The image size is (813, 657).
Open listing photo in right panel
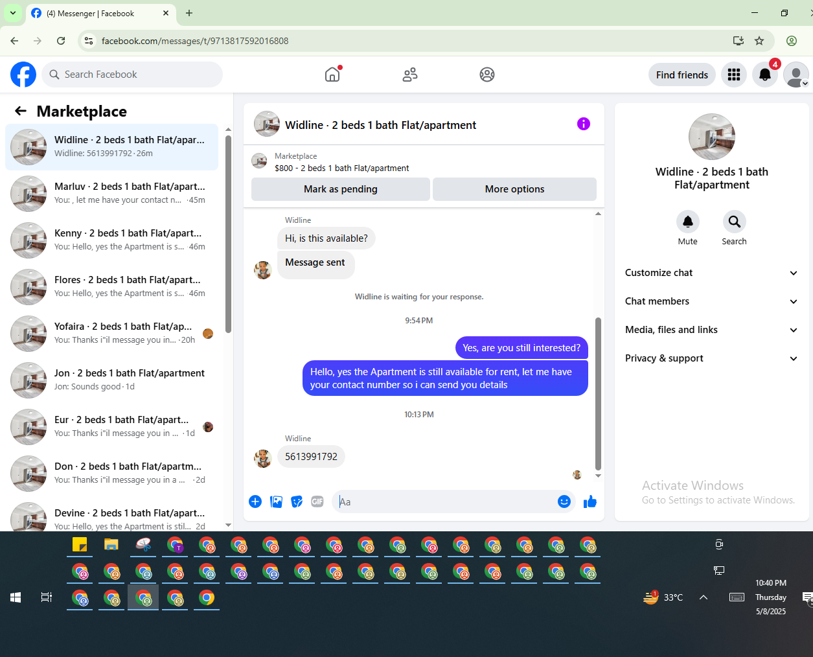(712, 137)
